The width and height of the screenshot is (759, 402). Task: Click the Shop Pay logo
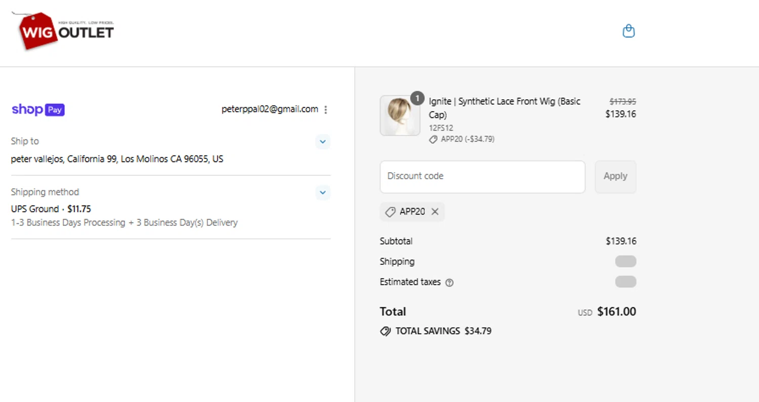(38, 109)
